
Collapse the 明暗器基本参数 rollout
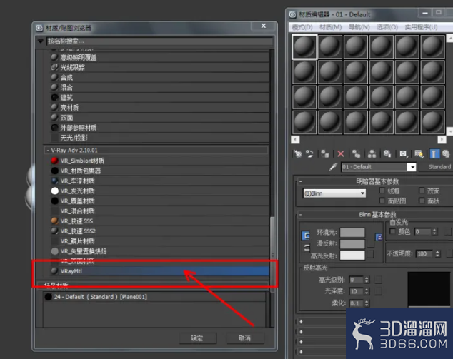(301, 181)
